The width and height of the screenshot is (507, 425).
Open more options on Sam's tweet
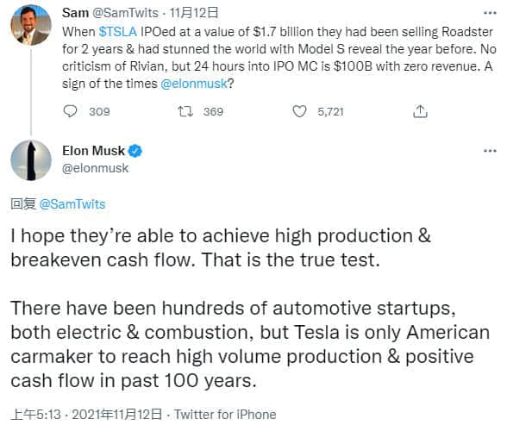[490, 13]
